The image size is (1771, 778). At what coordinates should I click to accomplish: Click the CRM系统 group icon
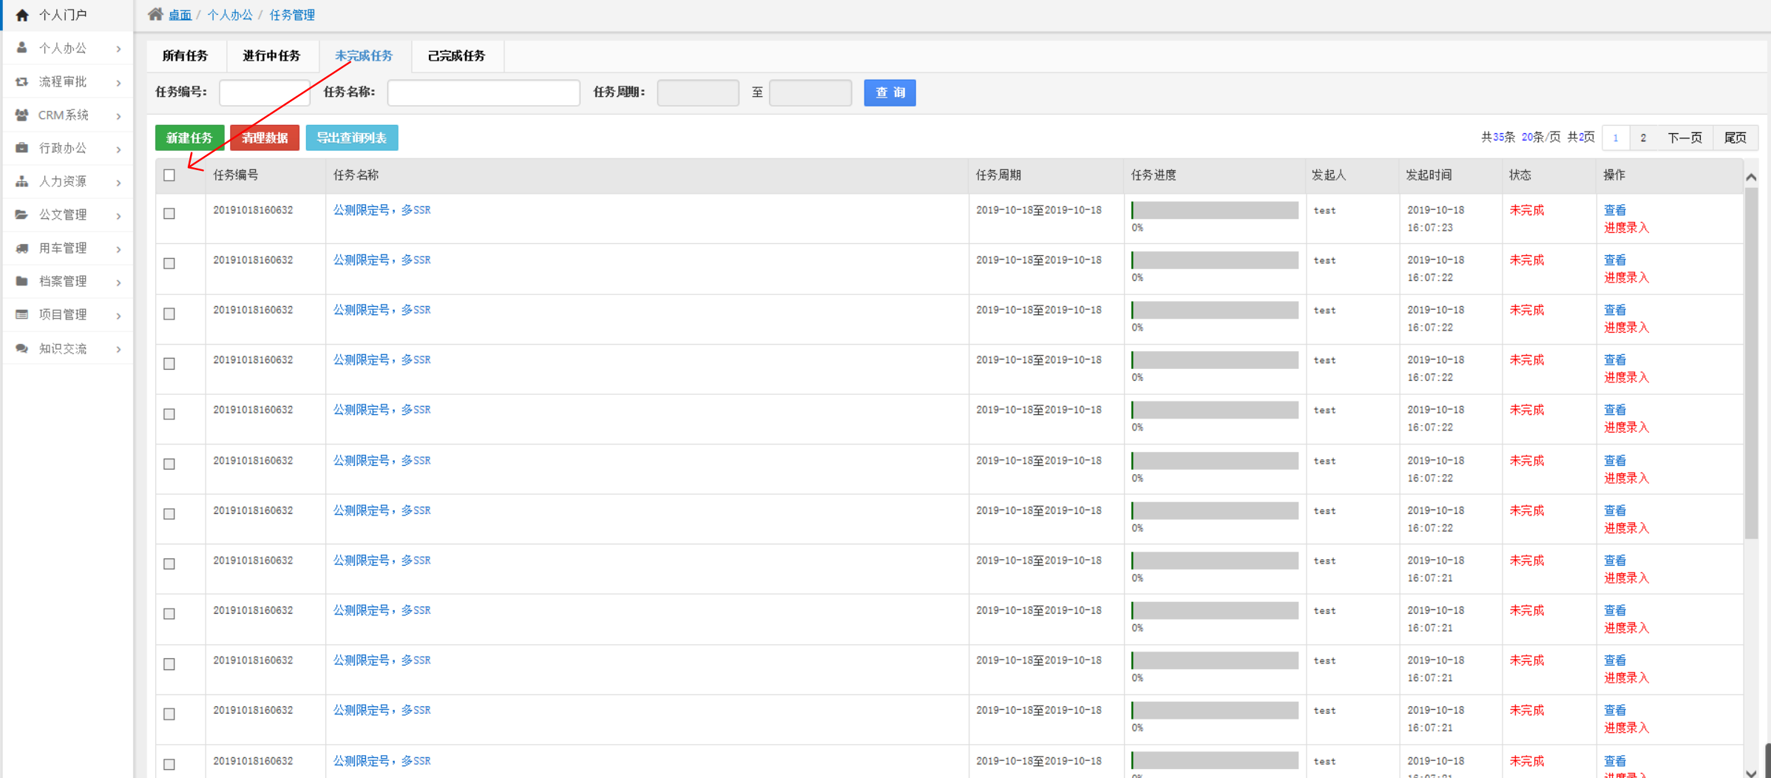[22, 115]
